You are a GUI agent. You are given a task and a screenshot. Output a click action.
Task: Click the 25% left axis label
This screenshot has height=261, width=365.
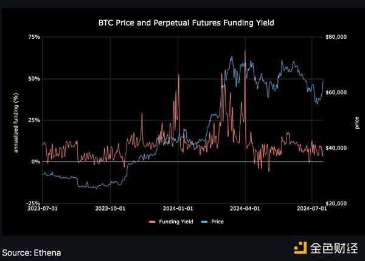pos(34,120)
